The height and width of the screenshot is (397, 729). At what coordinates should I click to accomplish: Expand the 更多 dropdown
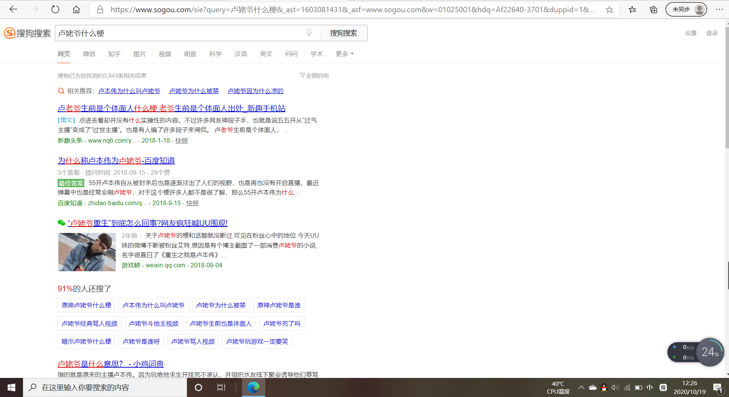345,54
